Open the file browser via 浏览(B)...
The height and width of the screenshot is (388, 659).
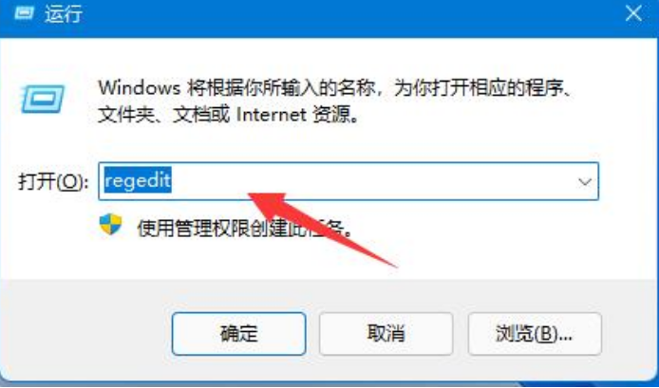point(535,334)
